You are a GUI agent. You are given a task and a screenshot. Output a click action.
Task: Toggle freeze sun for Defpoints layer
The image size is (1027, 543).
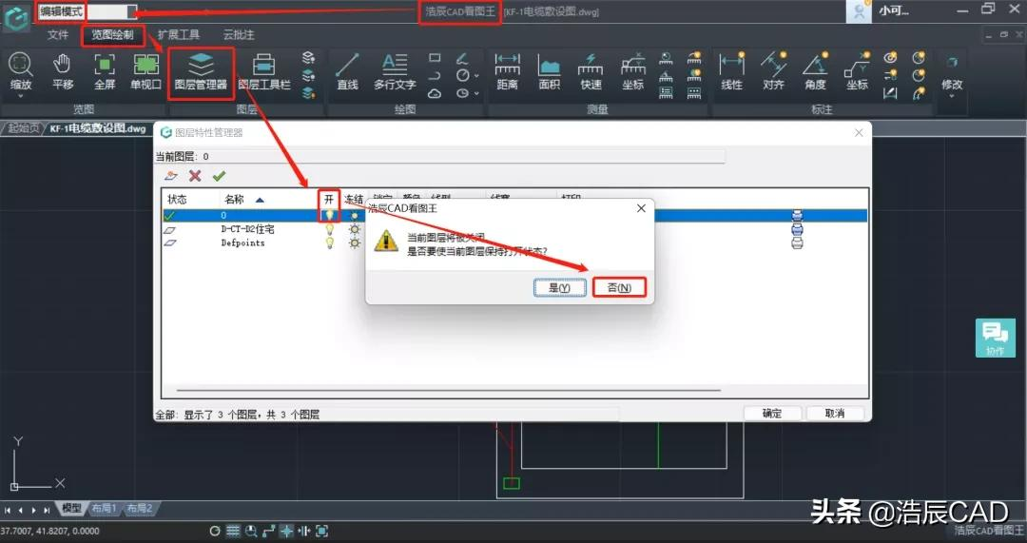(355, 243)
